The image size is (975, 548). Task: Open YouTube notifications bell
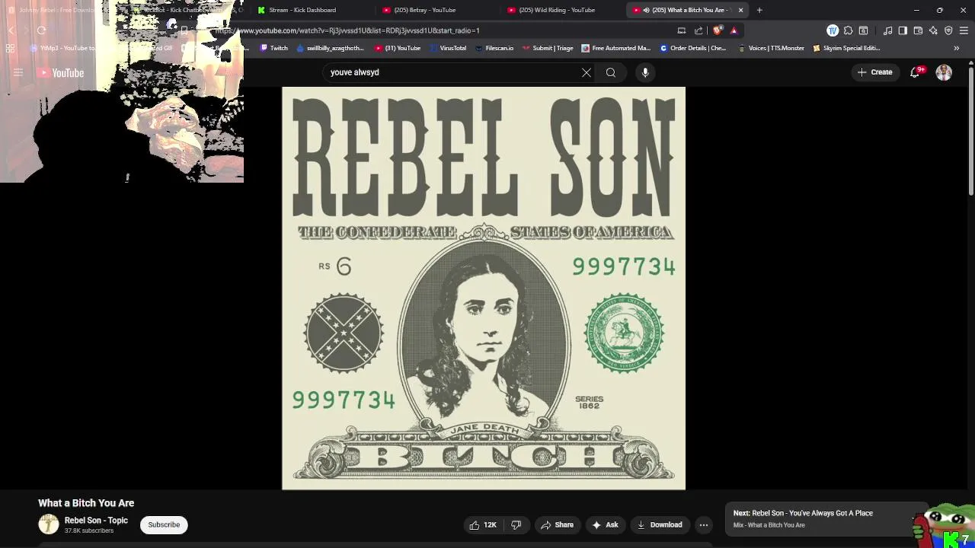click(916, 72)
